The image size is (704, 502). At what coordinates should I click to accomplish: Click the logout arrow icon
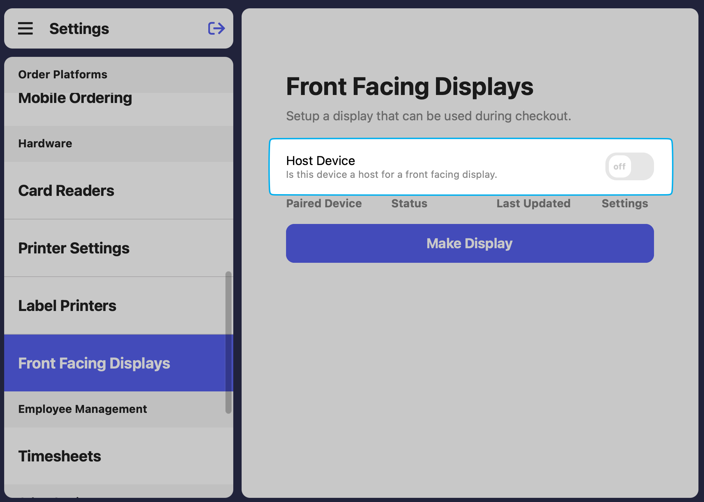(x=216, y=28)
